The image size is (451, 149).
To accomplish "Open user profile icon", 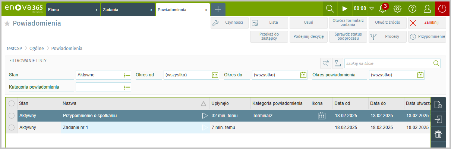I will (x=427, y=9).
